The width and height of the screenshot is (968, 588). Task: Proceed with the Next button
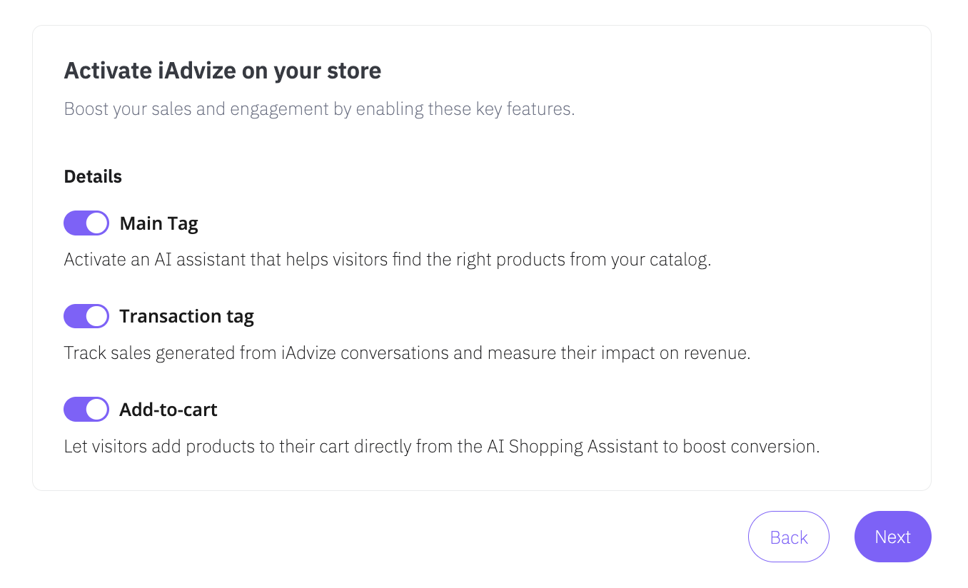tap(892, 537)
